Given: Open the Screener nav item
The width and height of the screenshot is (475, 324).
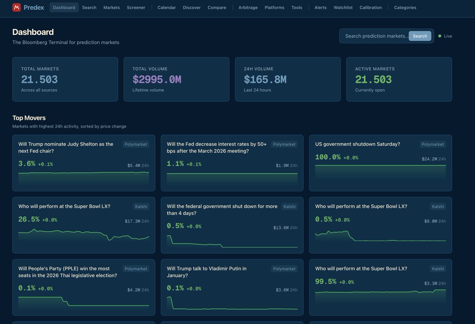Looking at the screenshot, I should pos(136,8).
